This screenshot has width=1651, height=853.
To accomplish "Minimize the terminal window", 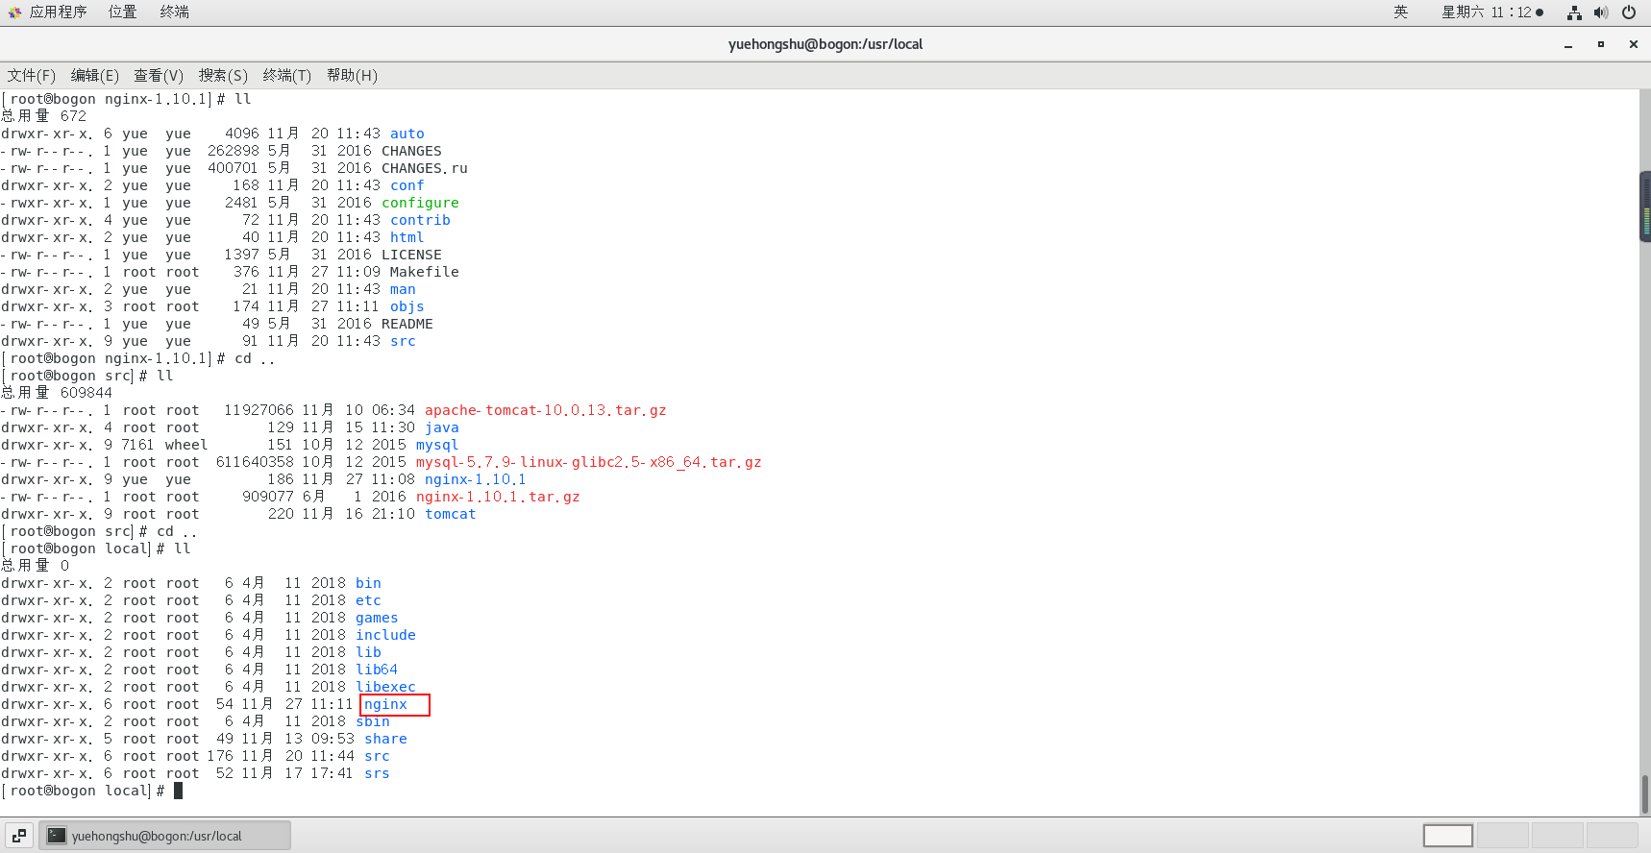I will click(1568, 44).
